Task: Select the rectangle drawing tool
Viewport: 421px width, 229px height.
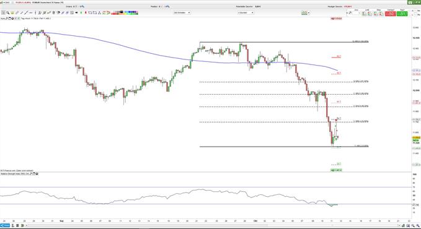Action: (x=95, y=12)
